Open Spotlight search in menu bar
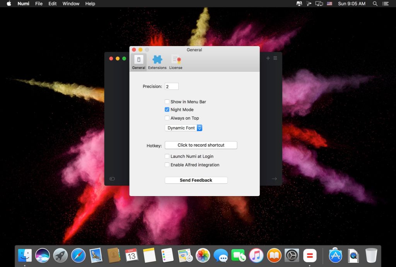The width and height of the screenshot is (396, 267). tap(375, 3)
